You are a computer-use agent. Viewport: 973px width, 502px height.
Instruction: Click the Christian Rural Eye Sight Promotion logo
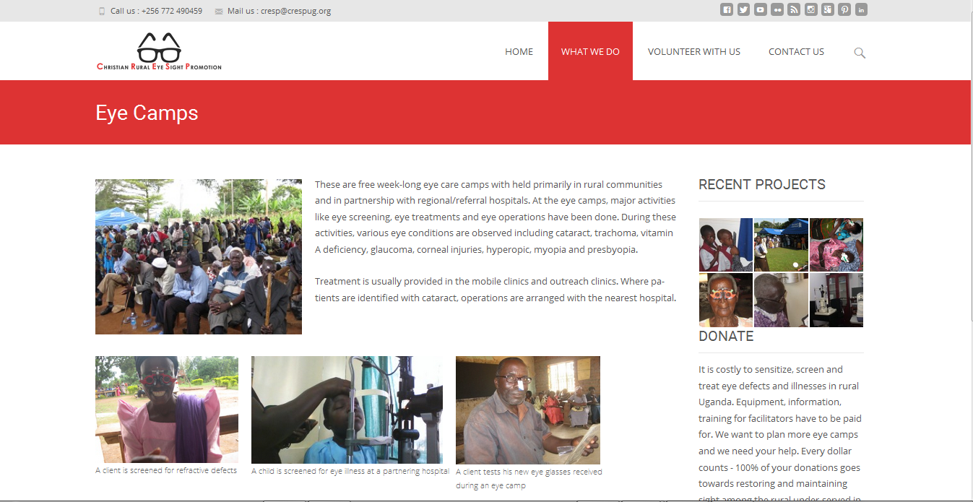[160, 51]
